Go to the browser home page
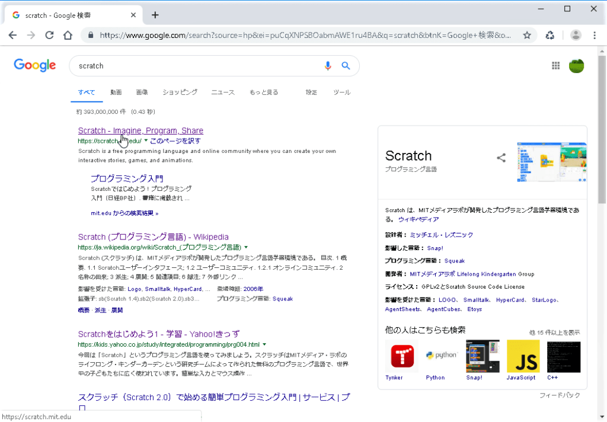The width and height of the screenshot is (607, 422). (x=68, y=35)
